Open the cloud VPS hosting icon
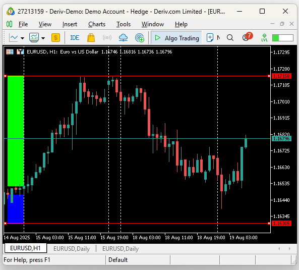The image size is (299, 270). 123,37
